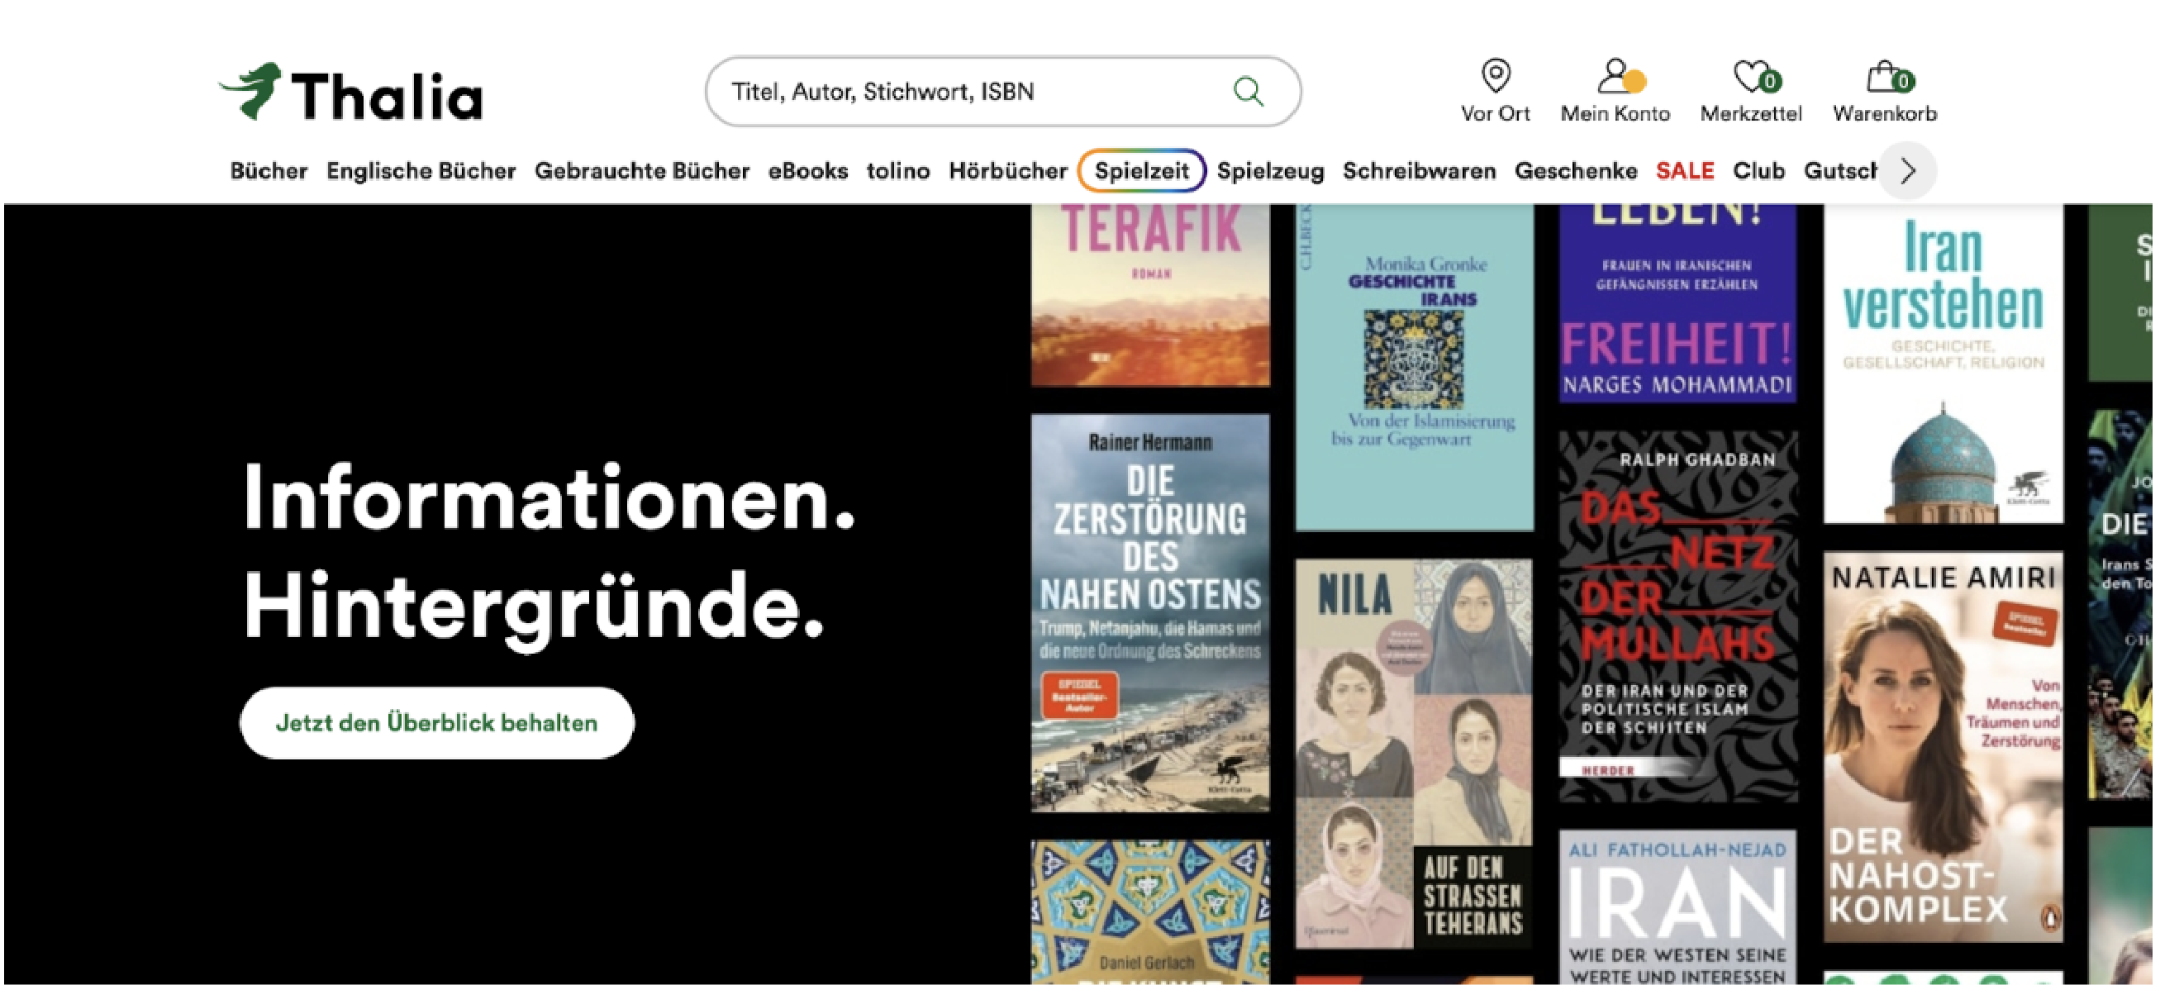Image resolution: width=2160 pixels, height=985 pixels.
Task: Open the tolino section
Action: (899, 170)
